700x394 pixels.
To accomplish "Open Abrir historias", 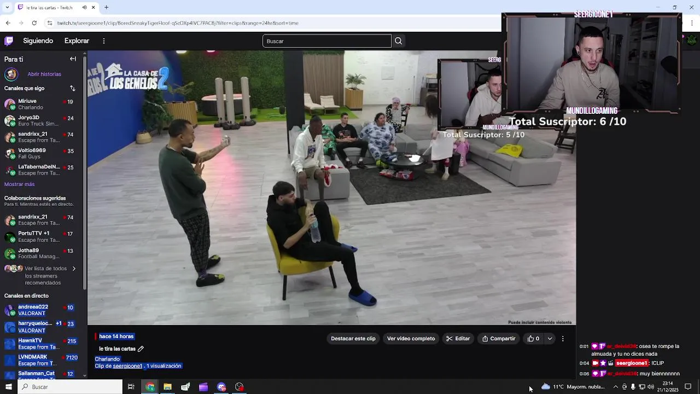I will click(44, 74).
